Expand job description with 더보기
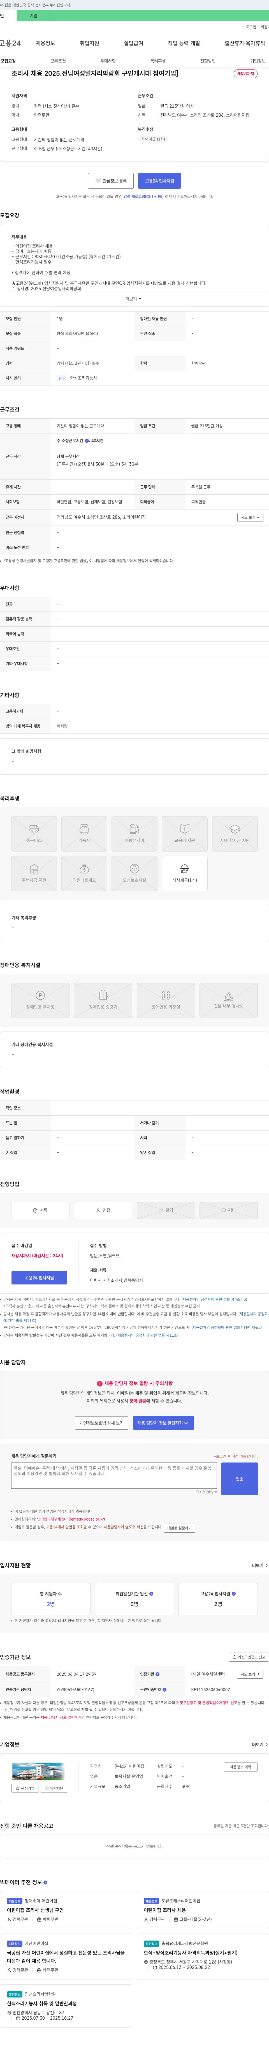The image size is (269, 2053). click(134, 299)
